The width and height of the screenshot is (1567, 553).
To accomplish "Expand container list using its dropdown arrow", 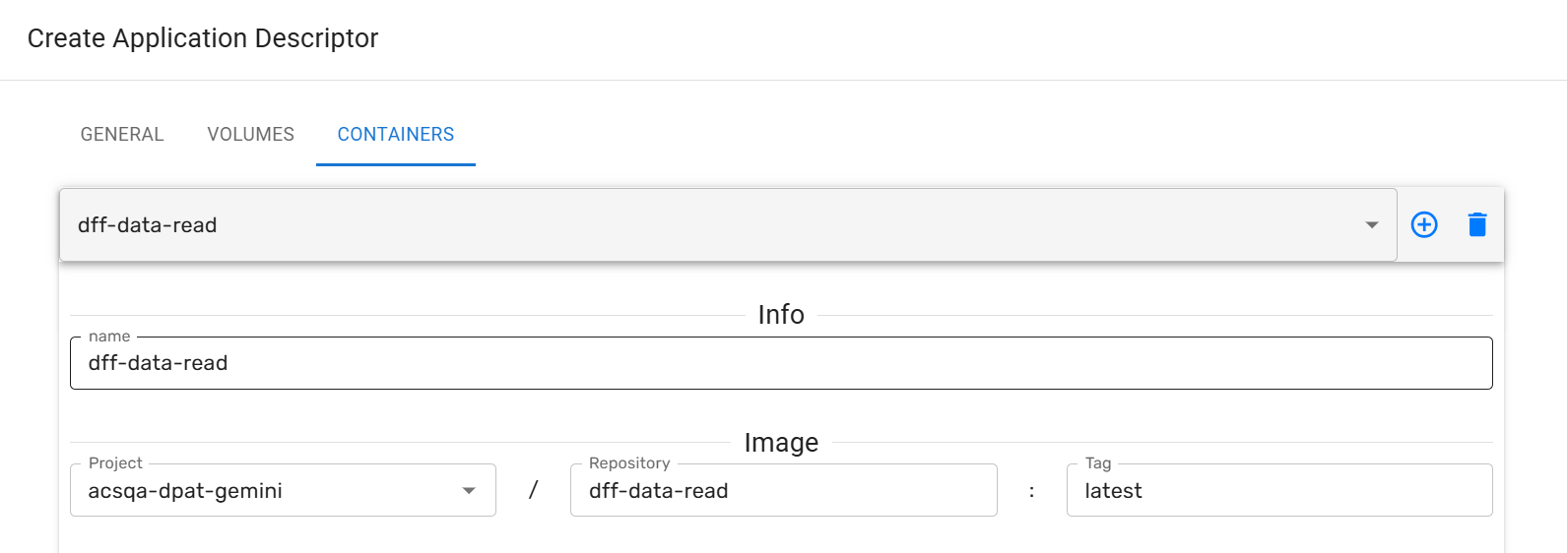I will [1372, 225].
